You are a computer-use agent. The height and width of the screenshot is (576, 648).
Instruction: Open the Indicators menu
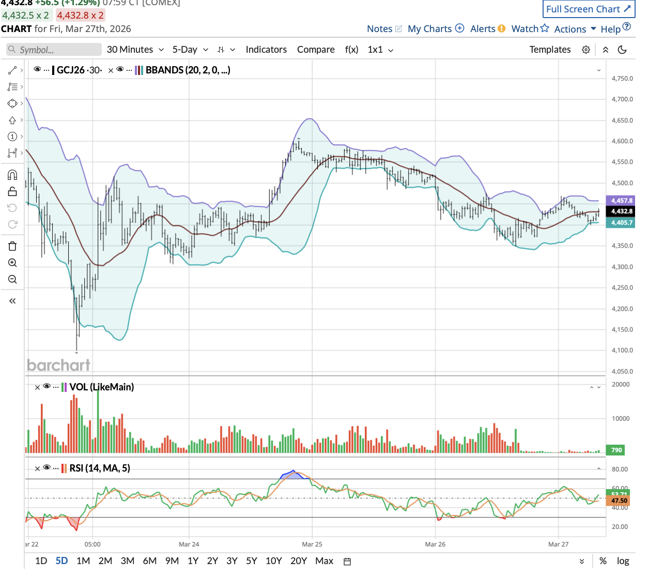[x=266, y=50]
